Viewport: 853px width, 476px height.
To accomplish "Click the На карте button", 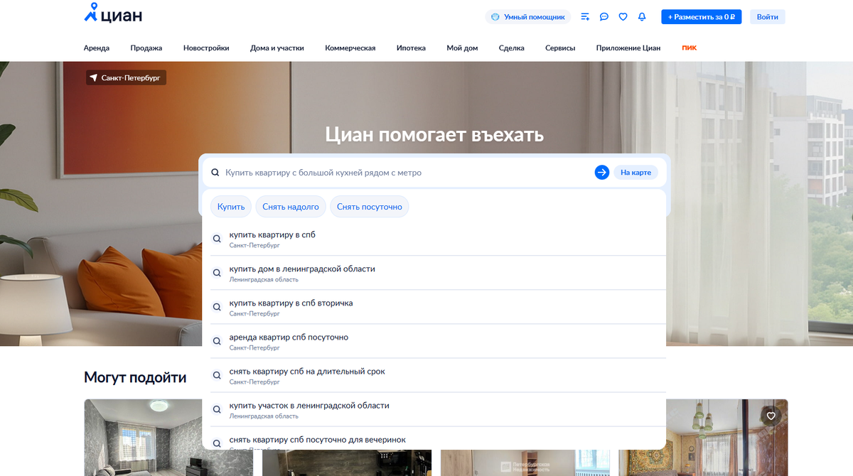I will pos(636,173).
